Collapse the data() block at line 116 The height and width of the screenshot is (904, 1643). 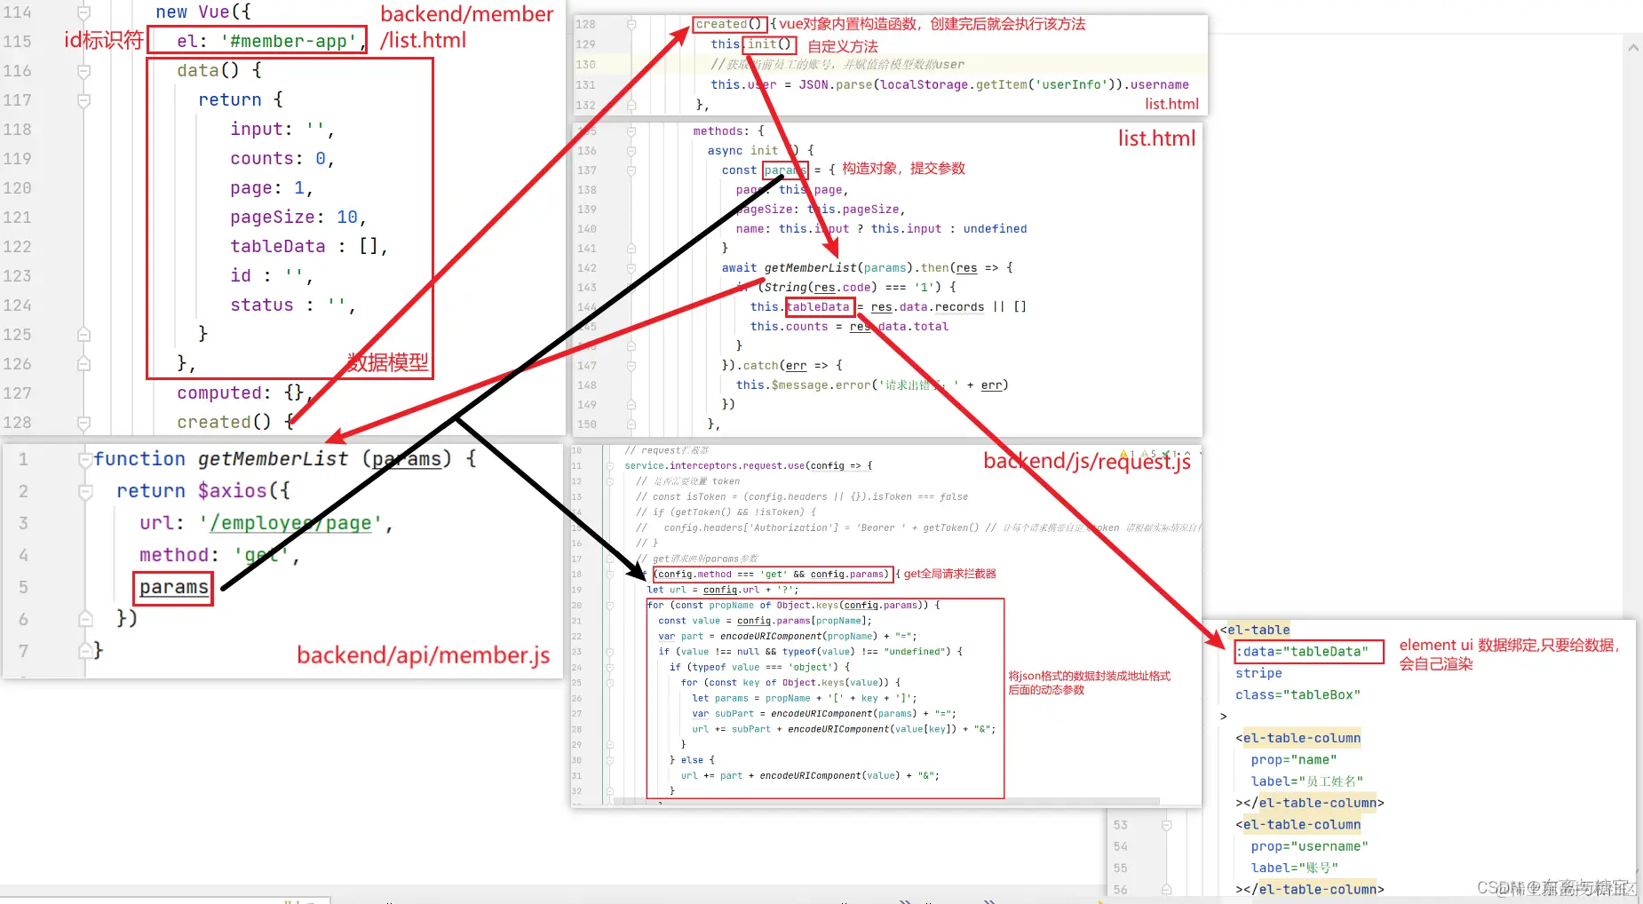point(83,71)
